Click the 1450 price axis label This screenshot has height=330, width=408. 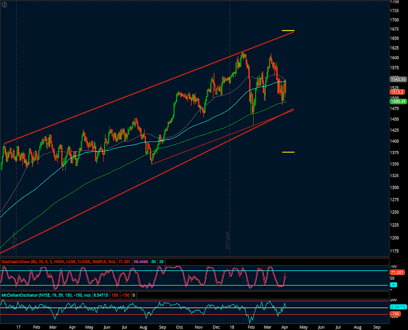[x=394, y=119]
